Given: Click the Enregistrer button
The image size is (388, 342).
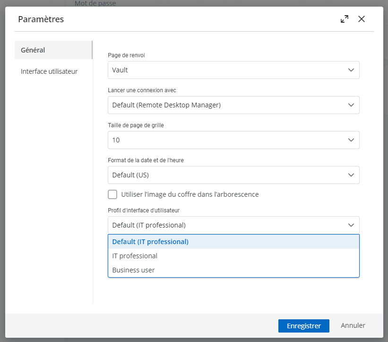Looking at the screenshot, I should pyautogui.click(x=303, y=325).
